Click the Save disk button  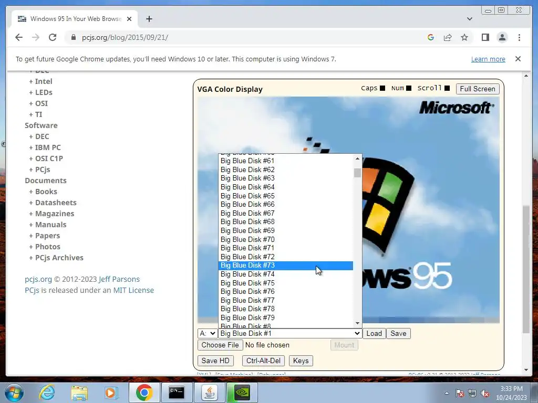click(x=398, y=333)
